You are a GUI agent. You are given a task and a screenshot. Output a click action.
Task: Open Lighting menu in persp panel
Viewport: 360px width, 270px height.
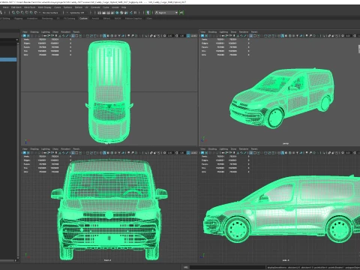click(223, 32)
